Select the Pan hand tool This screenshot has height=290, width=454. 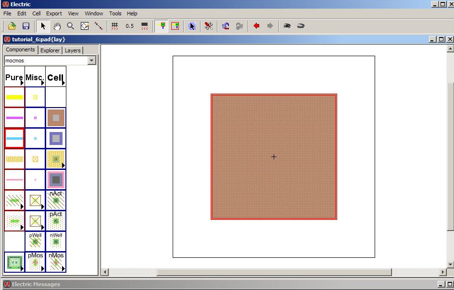57,26
